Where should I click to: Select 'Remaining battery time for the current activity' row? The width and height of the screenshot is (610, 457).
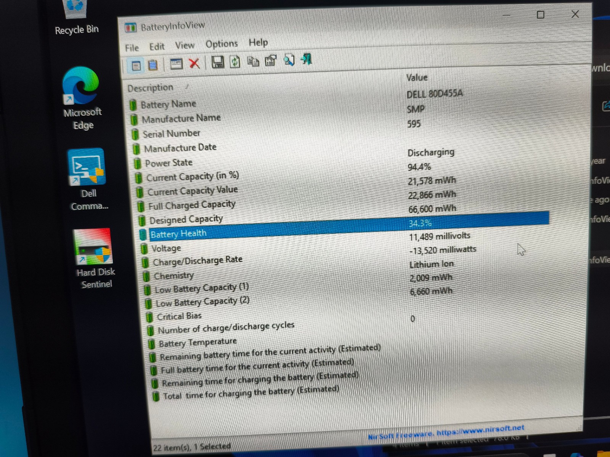pyautogui.click(x=270, y=353)
